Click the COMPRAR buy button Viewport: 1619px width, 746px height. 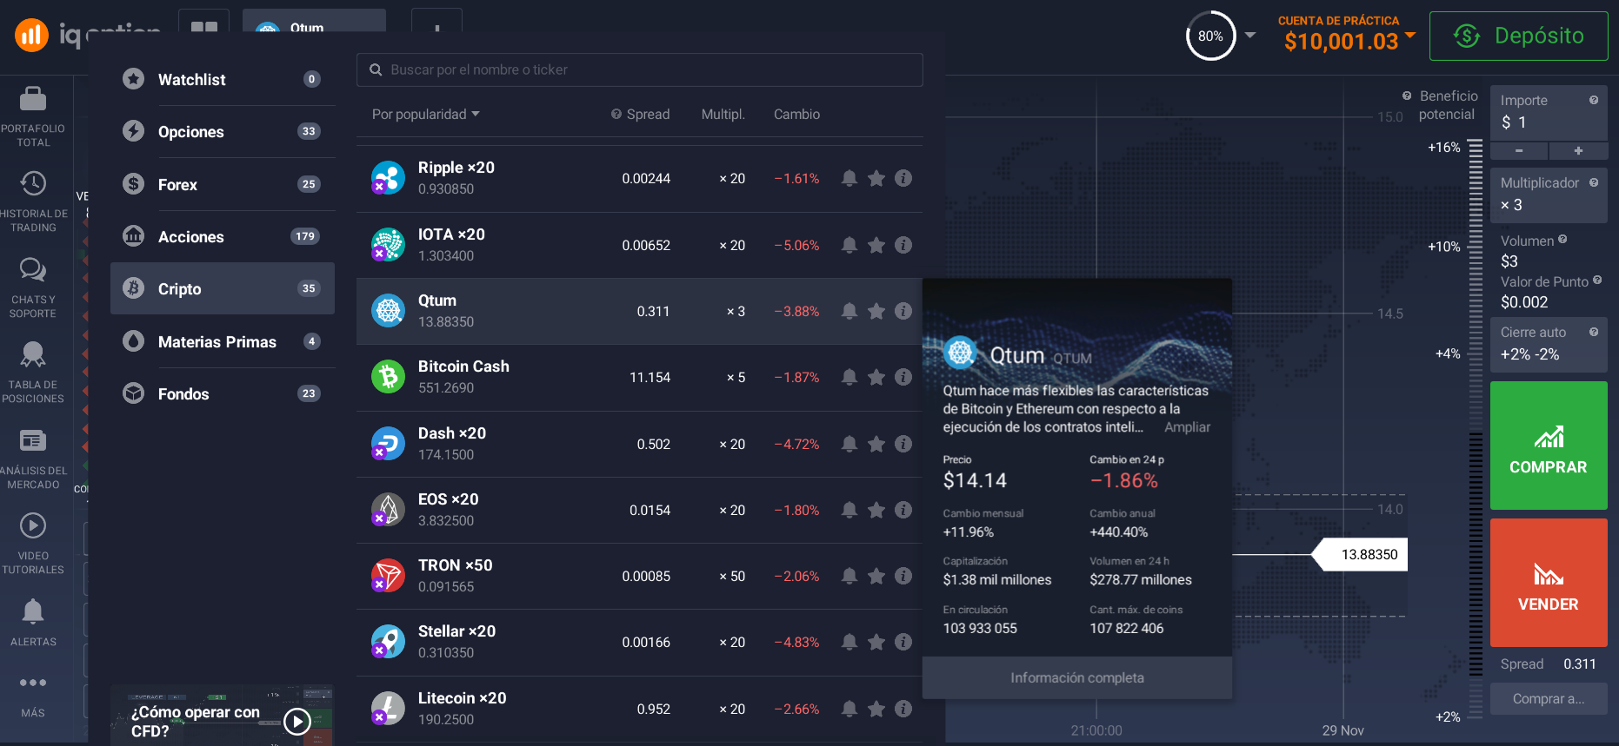click(1549, 446)
